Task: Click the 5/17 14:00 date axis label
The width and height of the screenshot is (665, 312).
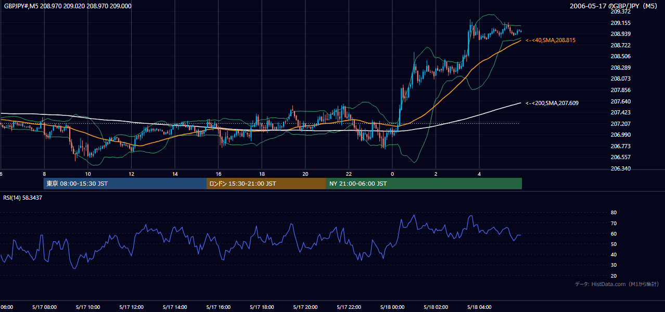Action: (175, 307)
